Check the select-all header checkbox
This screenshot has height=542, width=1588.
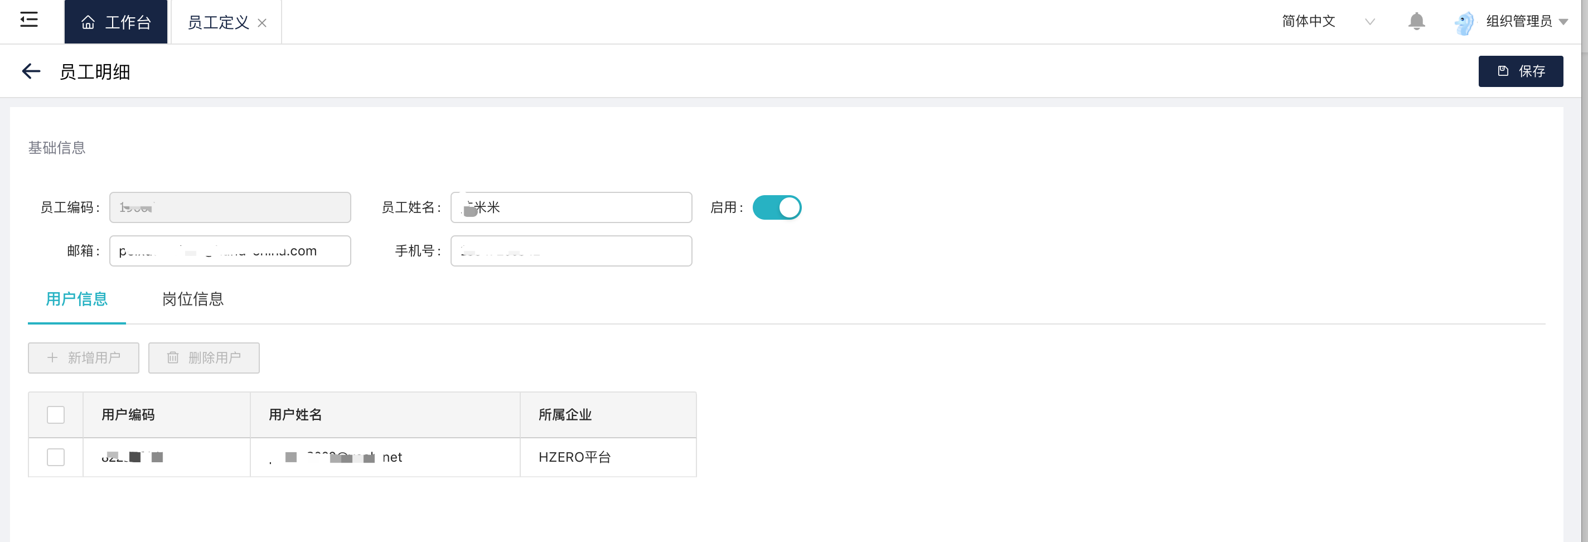coord(56,415)
